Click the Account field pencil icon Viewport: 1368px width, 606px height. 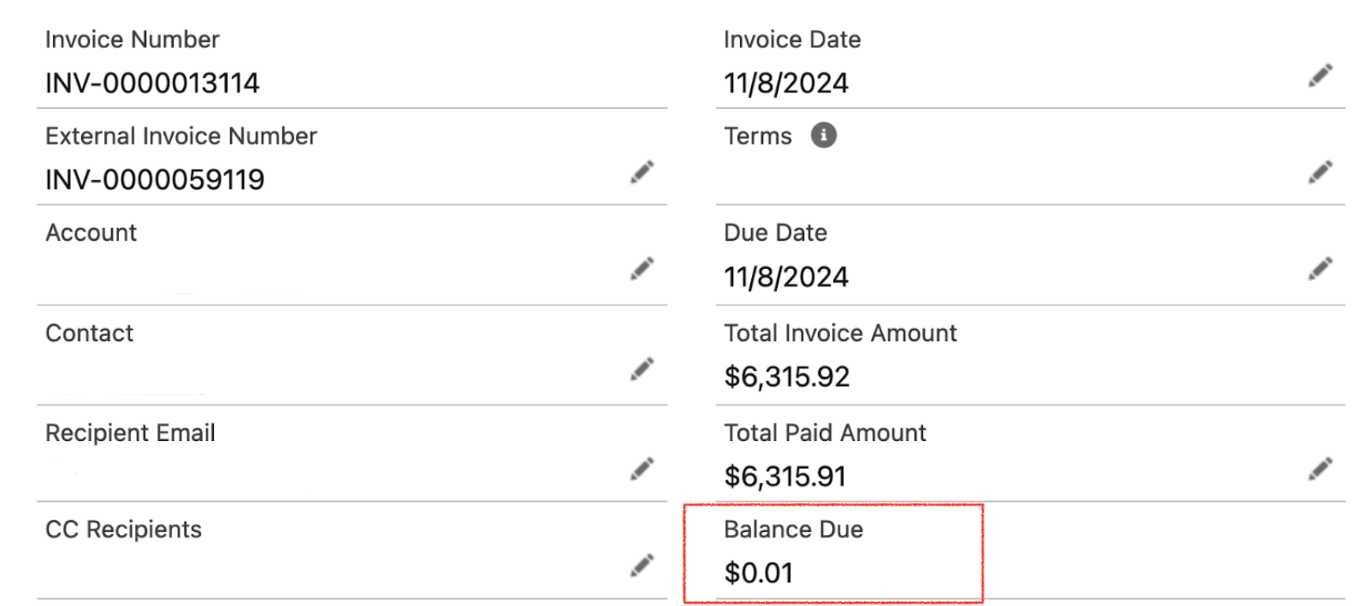(641, 268)
